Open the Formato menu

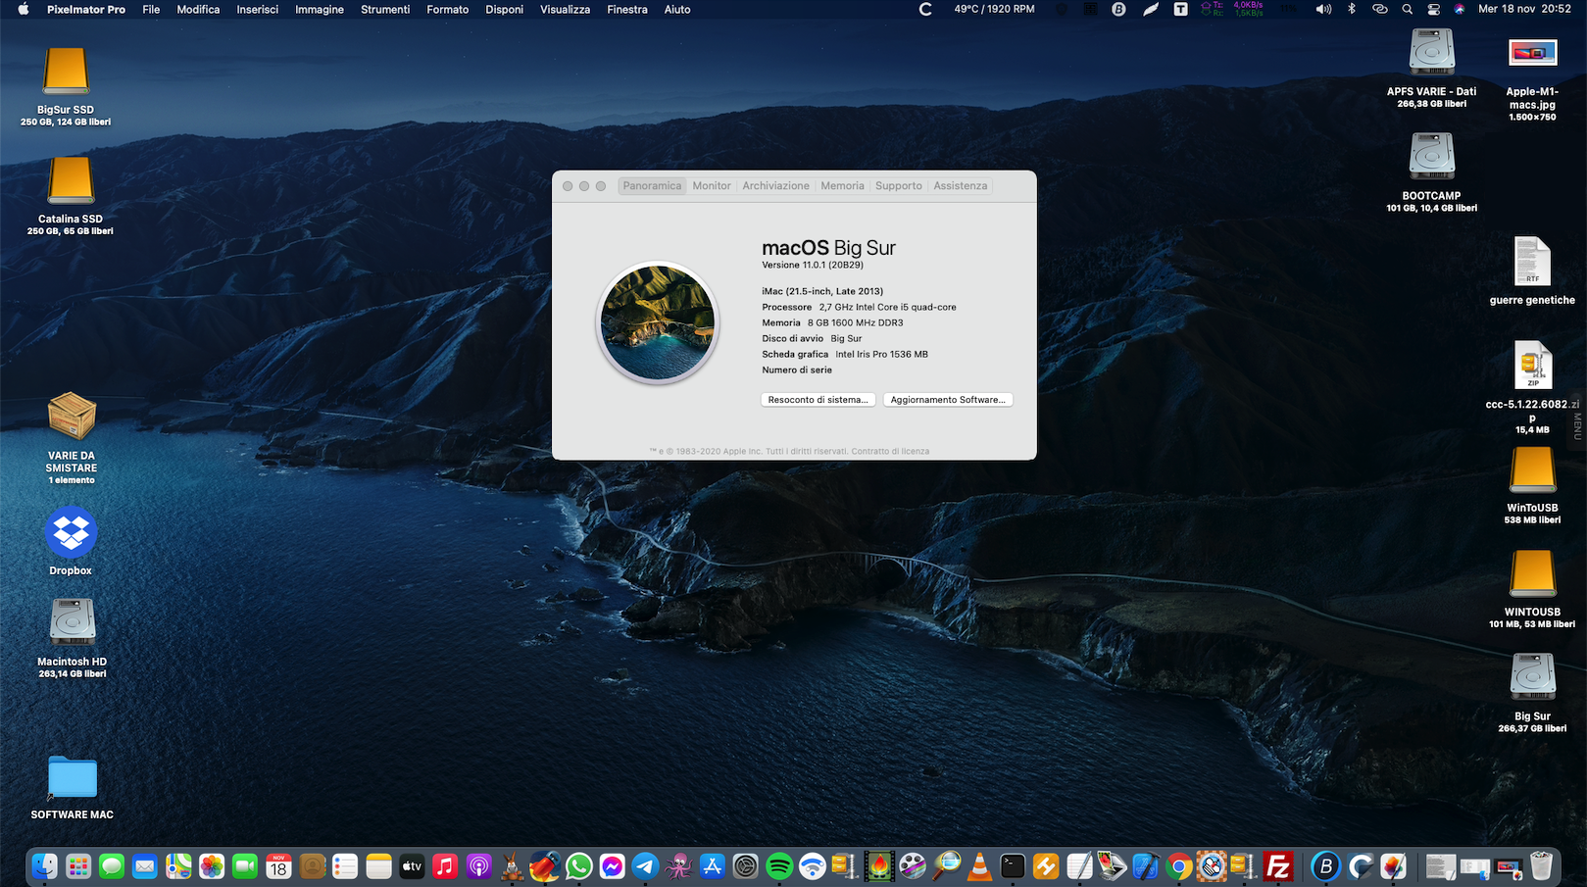pos(447,9)
